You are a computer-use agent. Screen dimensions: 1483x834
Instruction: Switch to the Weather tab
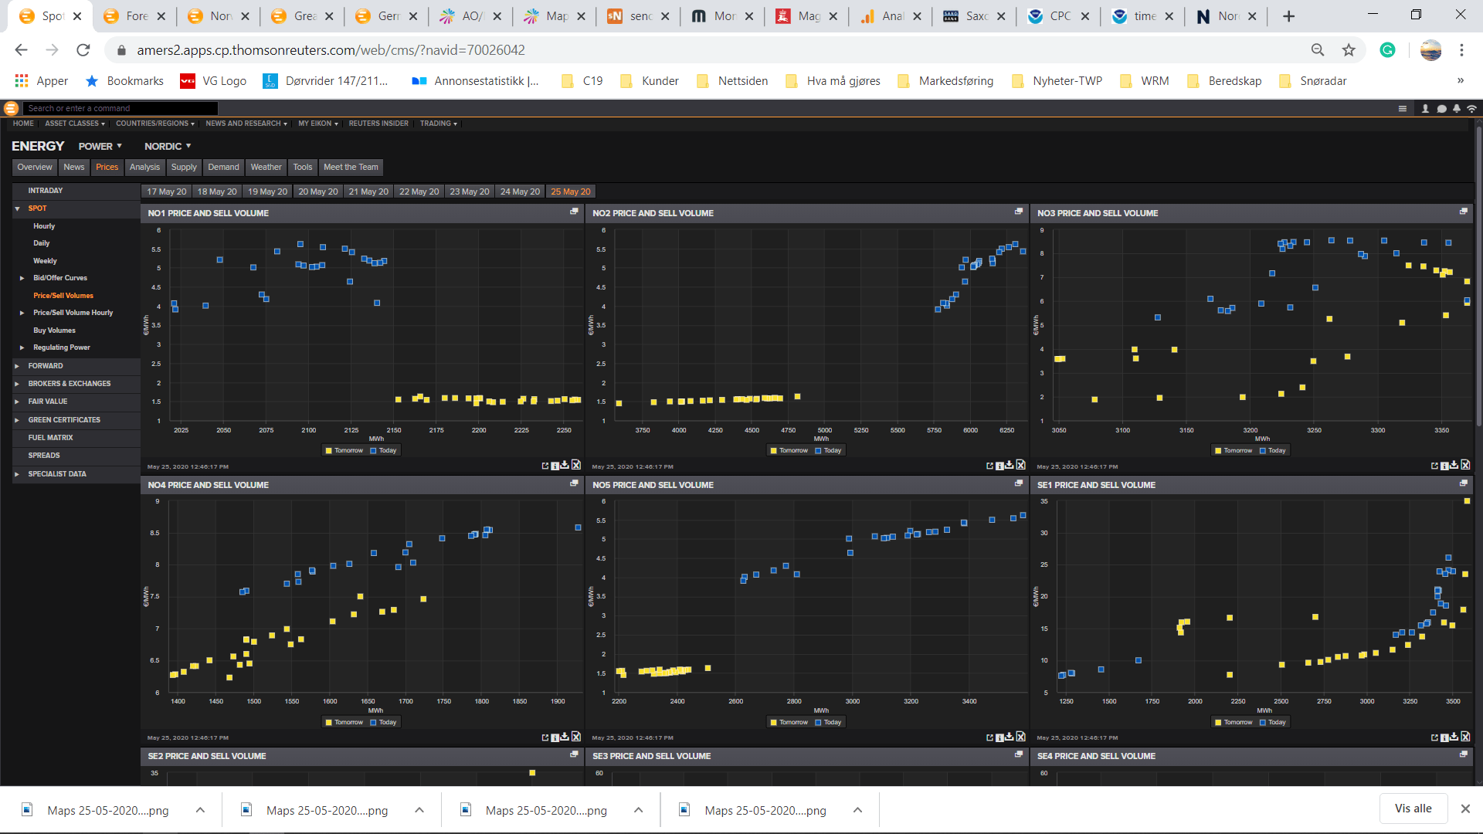[266, 167]
